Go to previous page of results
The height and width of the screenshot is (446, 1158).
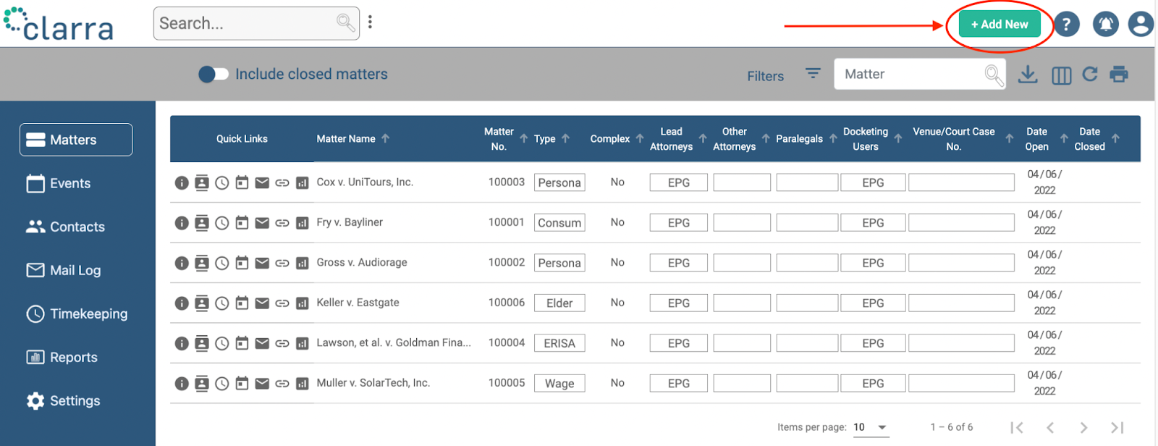[x=1050, y=427]
